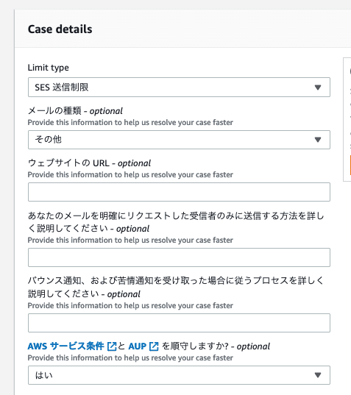351x395 pixels.
Task: Click the external link icon after AWS サービス条件
Action: tap(112, 346)
